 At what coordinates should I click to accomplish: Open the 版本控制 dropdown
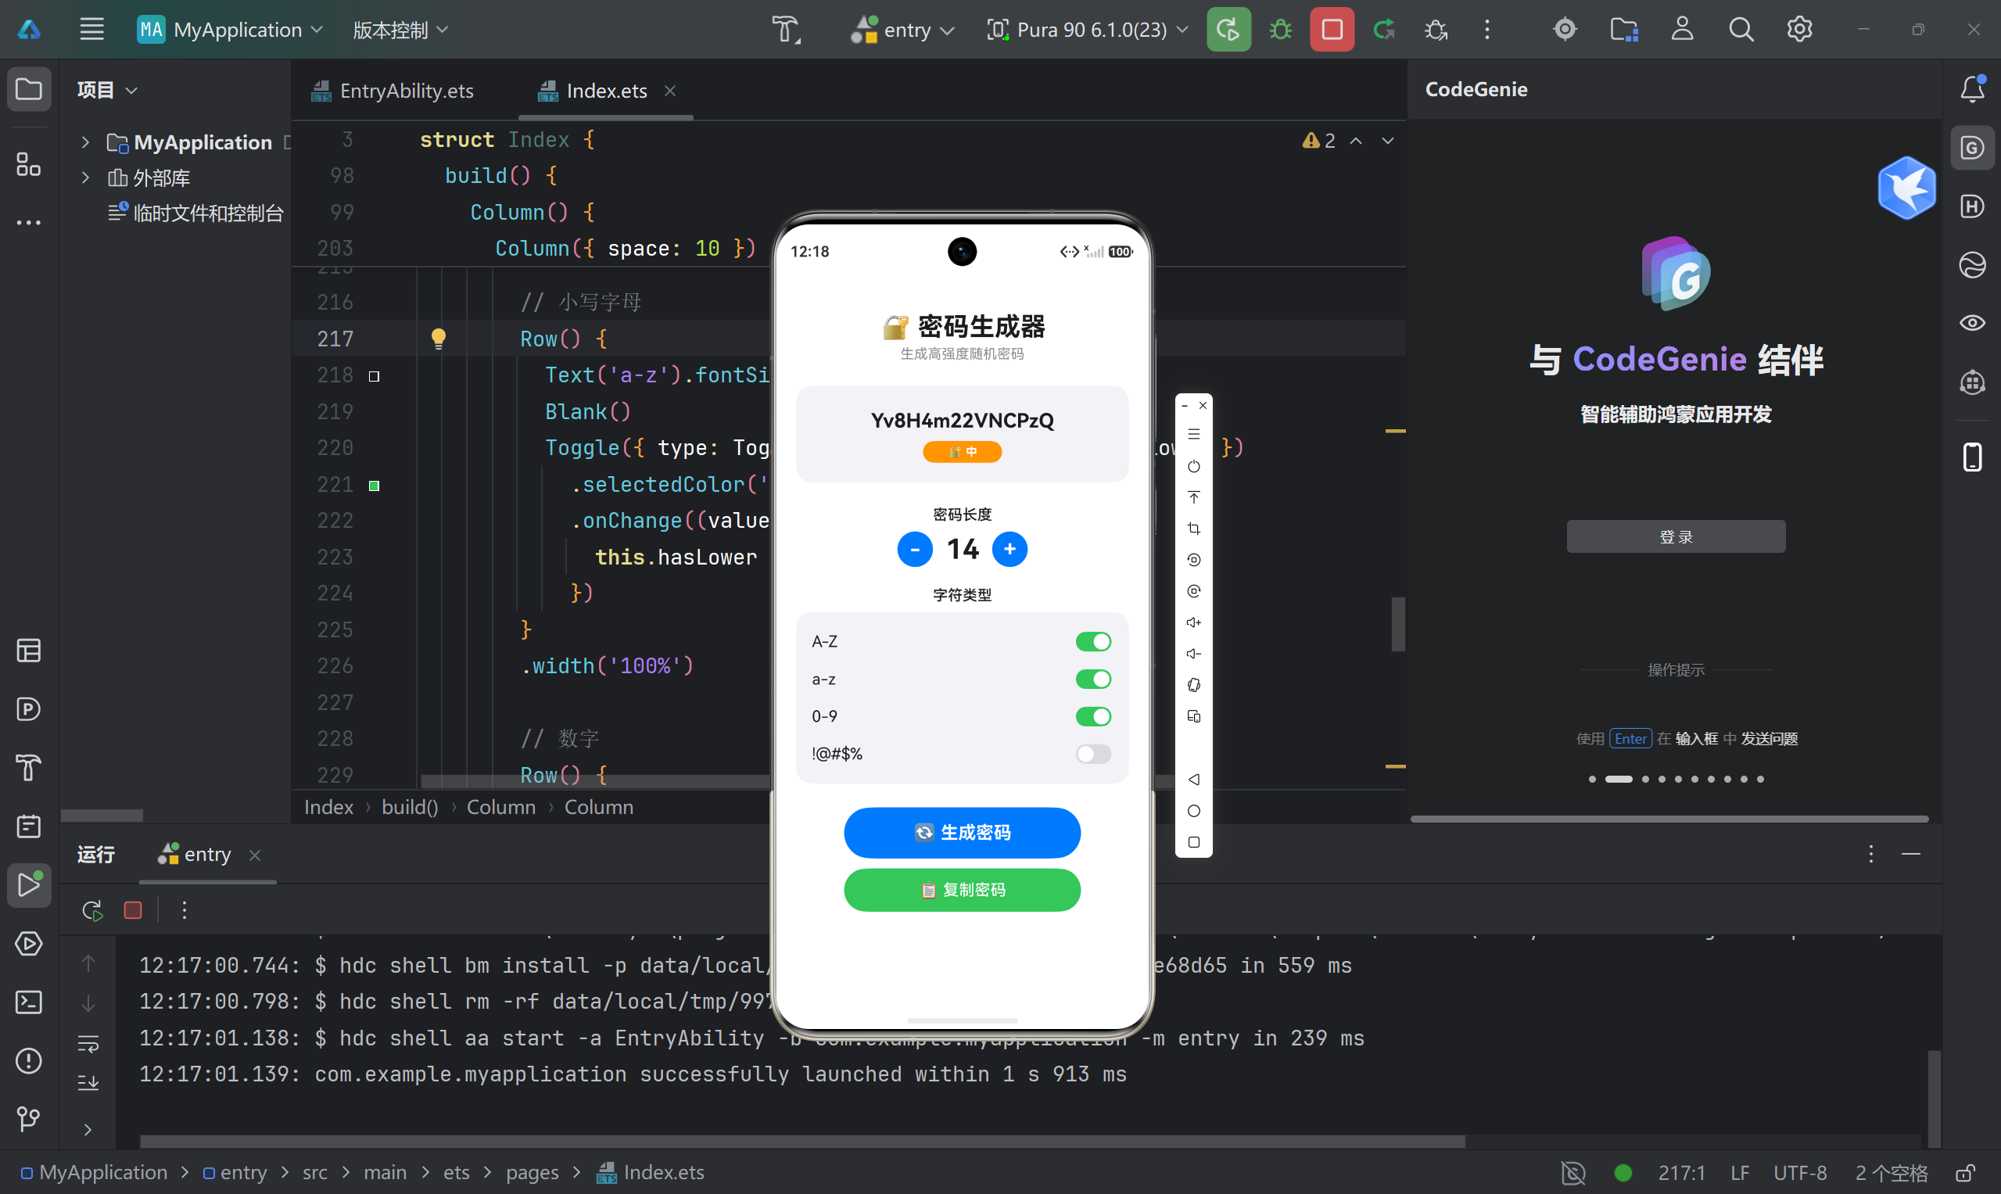[400, 30]
